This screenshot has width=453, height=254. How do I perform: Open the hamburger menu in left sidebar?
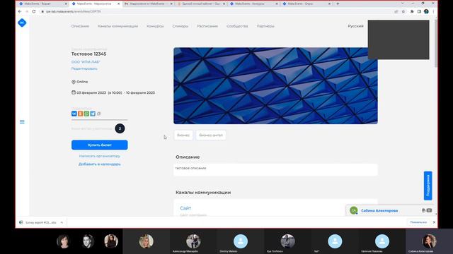click(22, 122)
